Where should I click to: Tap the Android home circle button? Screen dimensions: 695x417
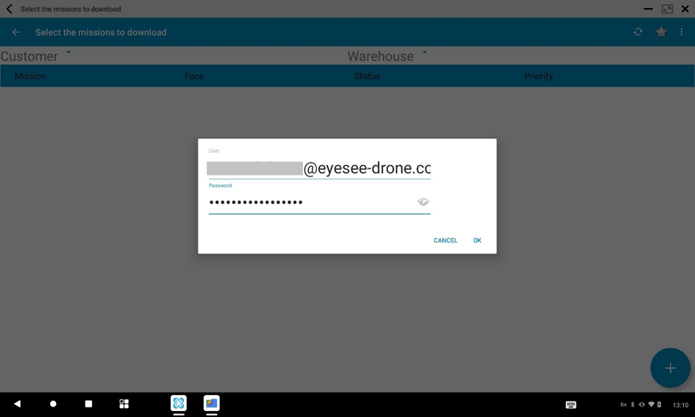(53, 404)
